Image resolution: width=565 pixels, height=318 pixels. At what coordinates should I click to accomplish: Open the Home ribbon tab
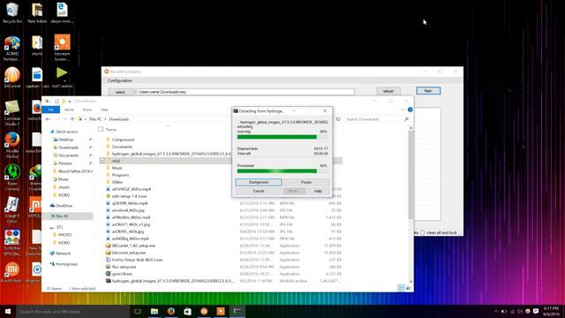(x=69, y=110)
